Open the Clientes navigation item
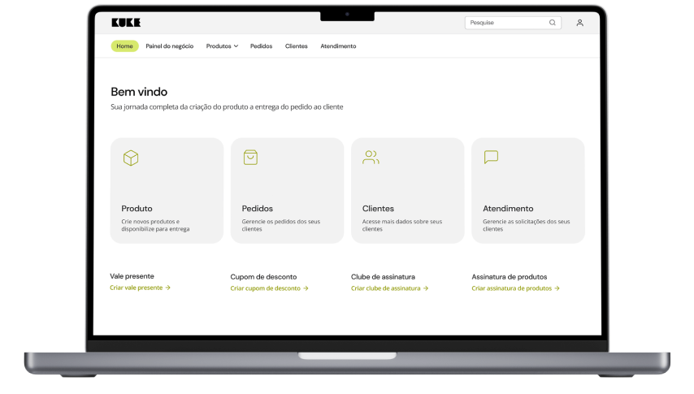 tap(296, 46)
